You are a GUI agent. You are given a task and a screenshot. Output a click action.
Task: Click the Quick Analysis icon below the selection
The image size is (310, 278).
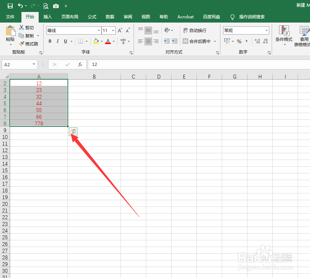pyautogui.click(x=73, y=132)
